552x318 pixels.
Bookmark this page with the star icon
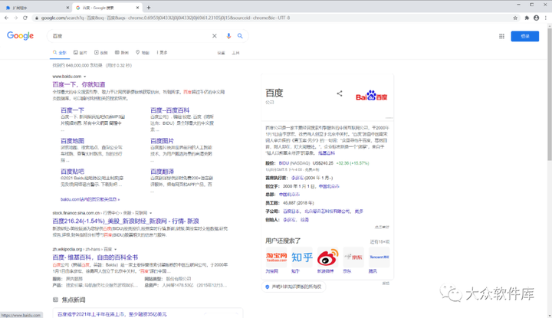click(515, 18)
